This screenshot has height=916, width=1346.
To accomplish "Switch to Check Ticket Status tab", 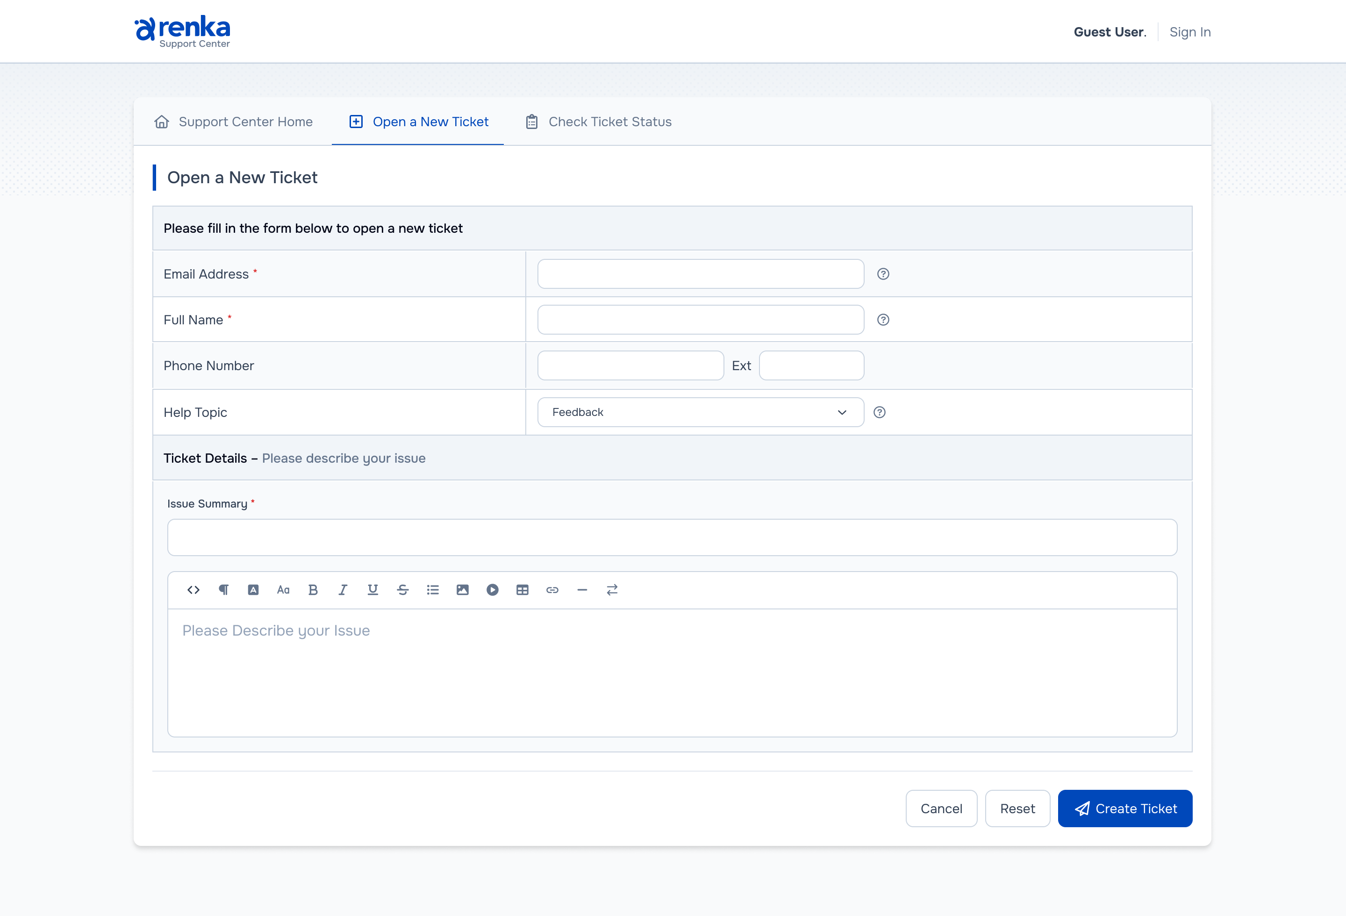I will [598, 122].
